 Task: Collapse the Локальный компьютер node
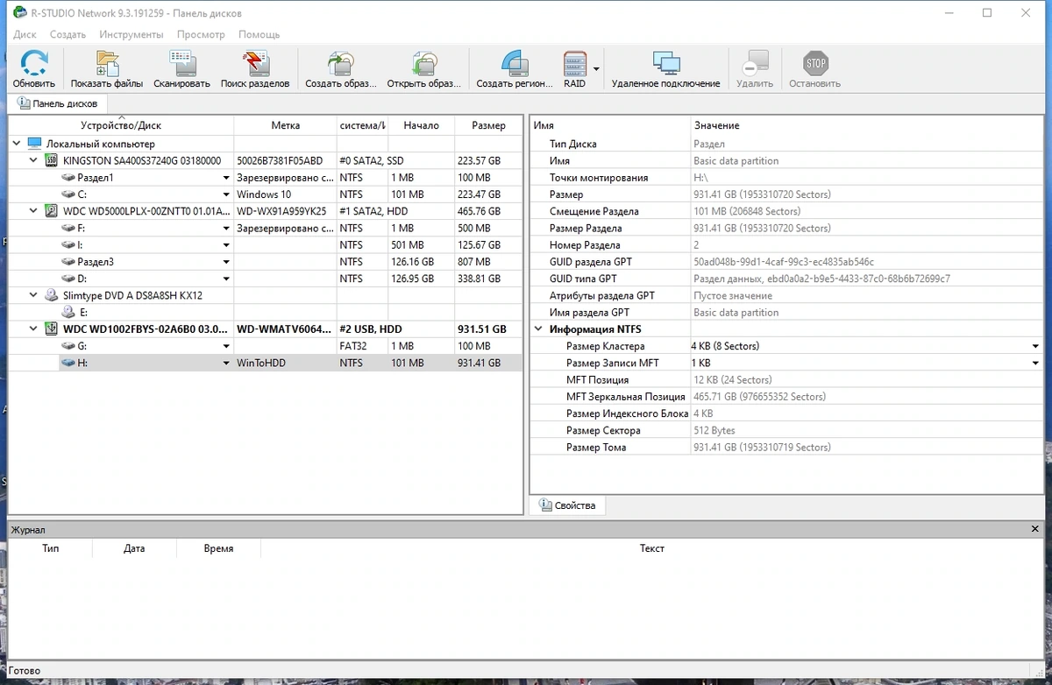[x=17, y=144]
